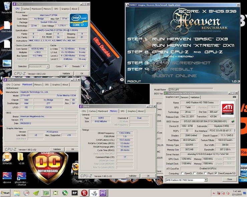Enable the OpenCL checkbox in GPU-Z
Image resolution: width=247 pixels, height=197 pixels.
pos(183,173)
